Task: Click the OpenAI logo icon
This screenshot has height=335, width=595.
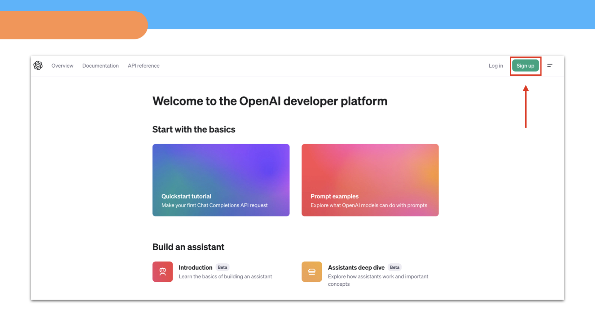Action: pyautogui.click(x=38, y=65)
